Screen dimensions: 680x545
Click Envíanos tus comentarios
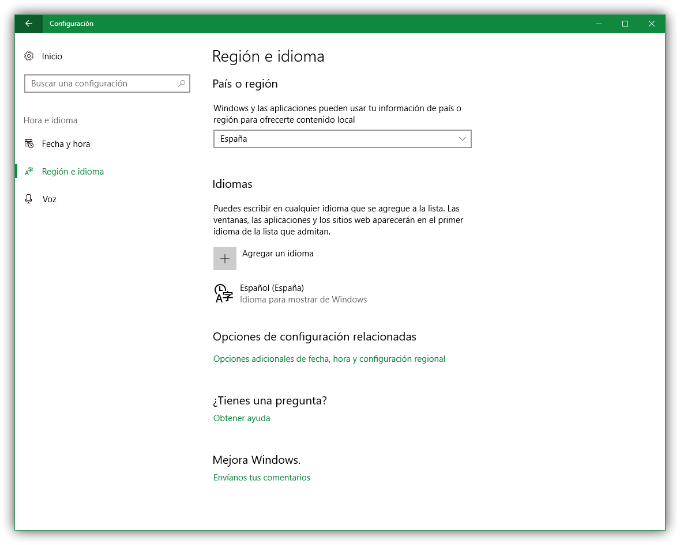click(262, 477)
